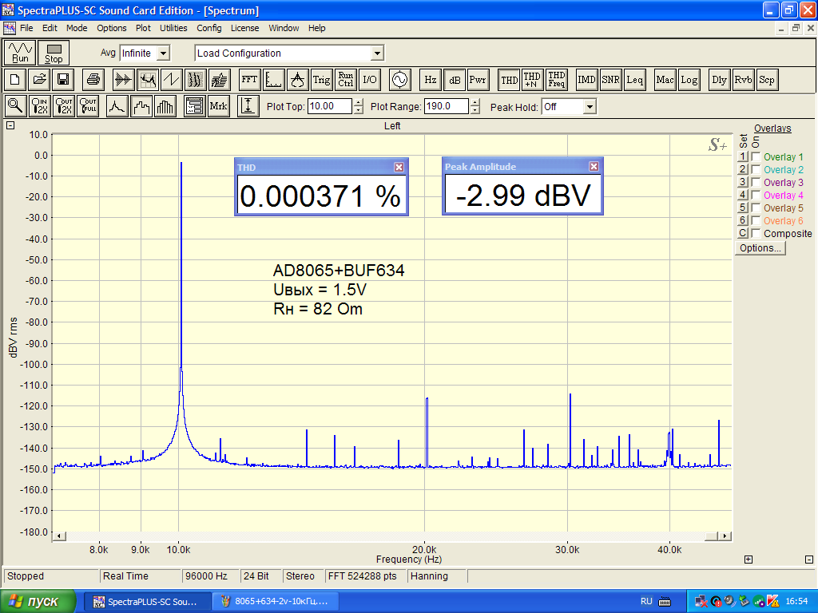
Task: Click the Mrk marker toolbar button
Action: click(218, 106)
